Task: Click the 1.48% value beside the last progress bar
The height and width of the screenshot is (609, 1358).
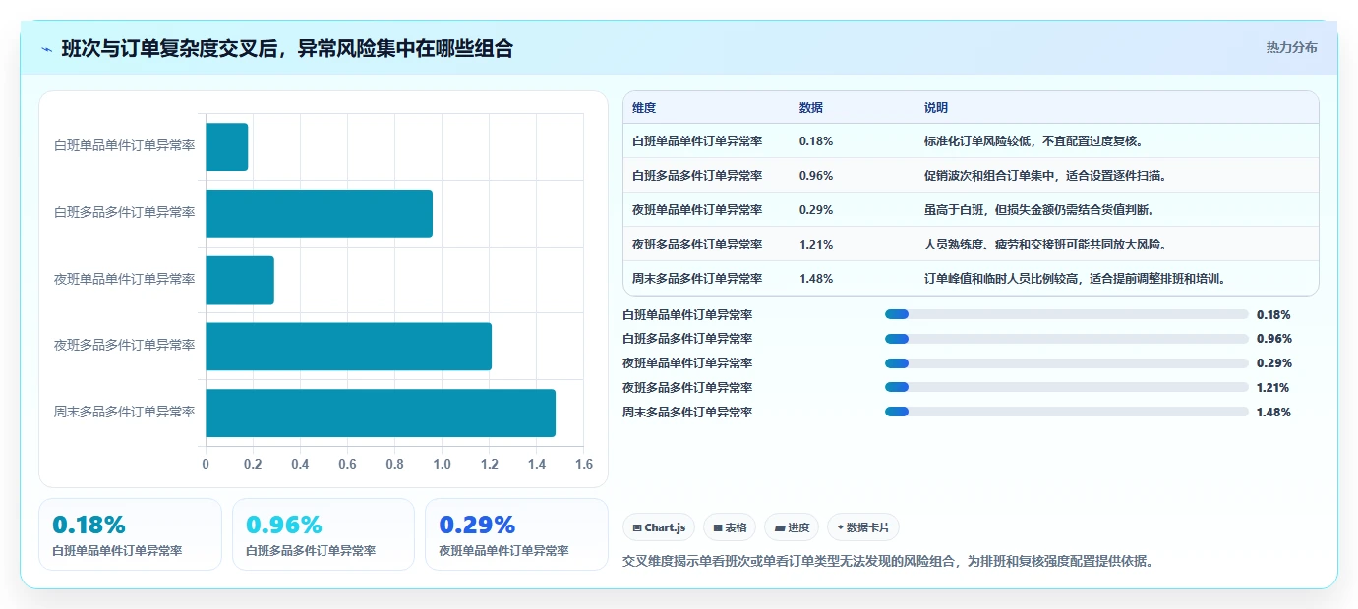Action: [x=1273, y=413]
